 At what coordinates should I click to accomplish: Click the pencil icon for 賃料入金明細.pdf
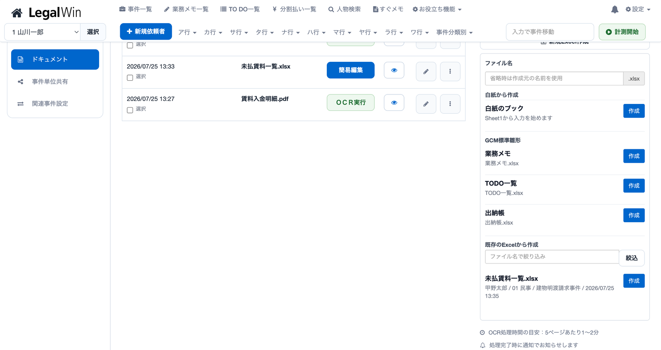426,104
